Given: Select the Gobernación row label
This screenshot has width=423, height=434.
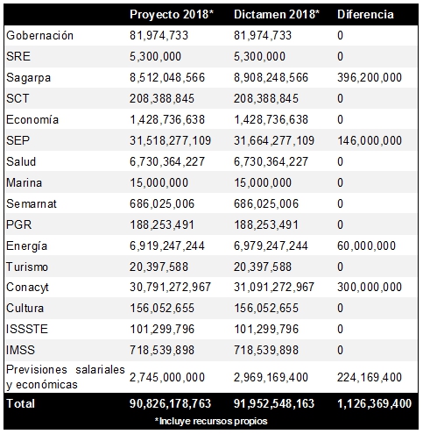Looking at the screenshot, I should [39, 36].
